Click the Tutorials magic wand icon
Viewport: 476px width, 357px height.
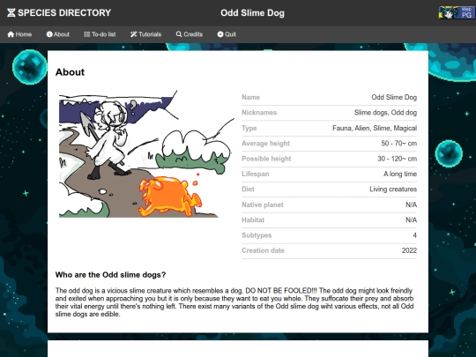click(x=134, y=34)
